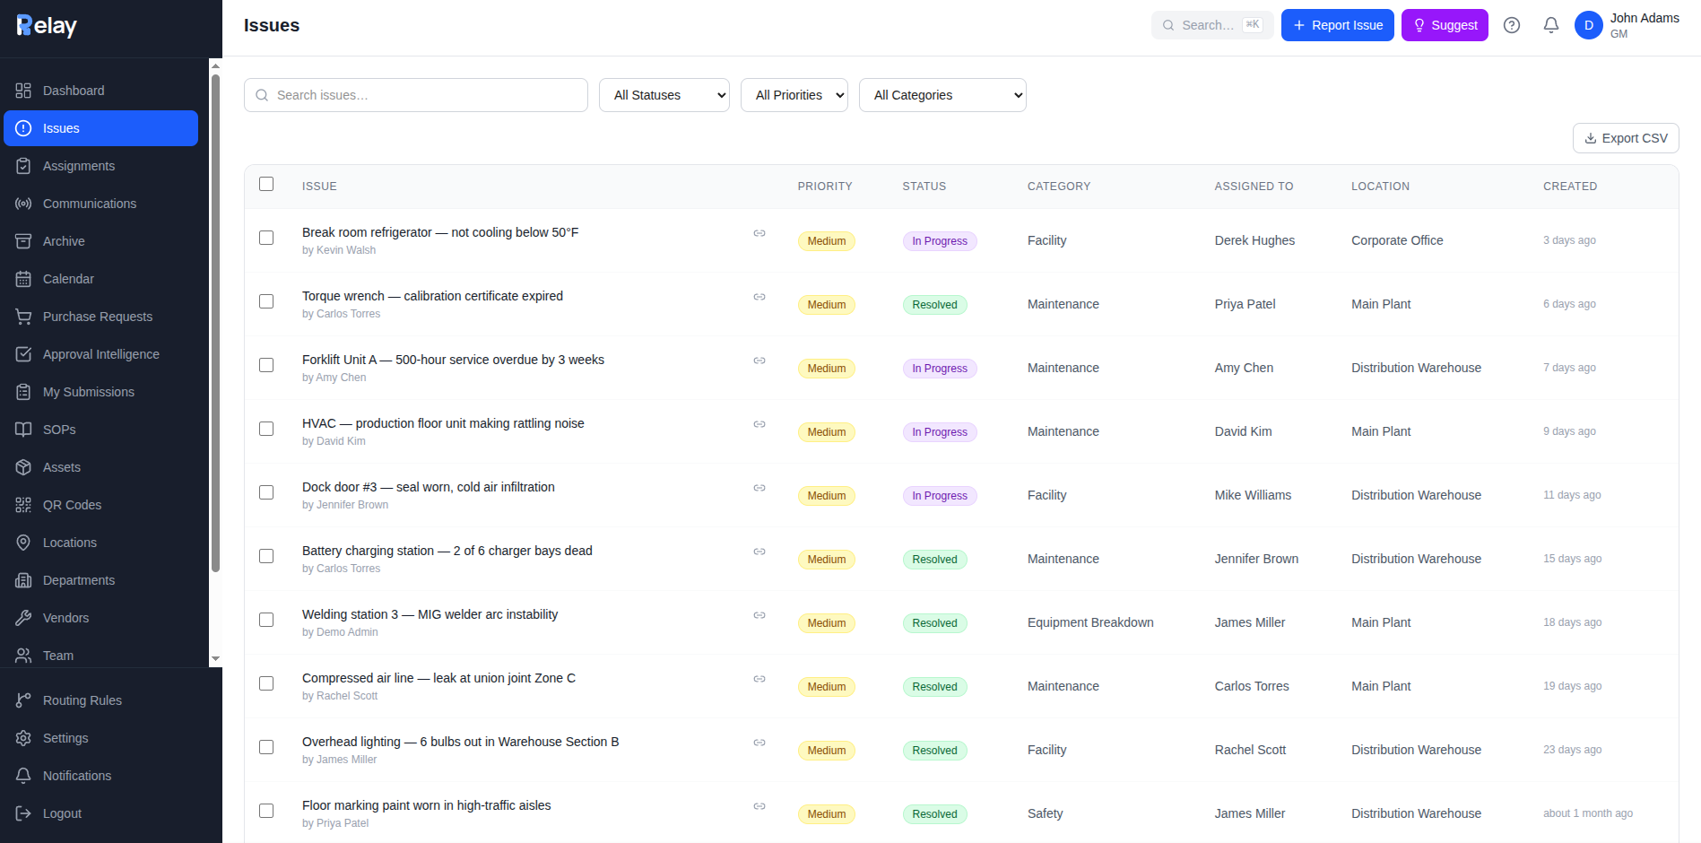The height and width of the screenshot is (843, 1701).
Task: Check the Dock door #3 row checkbox
Action: (x=266, y=492)
